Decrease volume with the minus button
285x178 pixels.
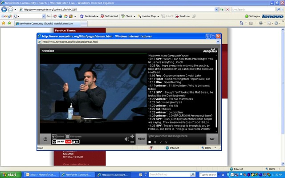[x=132, y=142]
